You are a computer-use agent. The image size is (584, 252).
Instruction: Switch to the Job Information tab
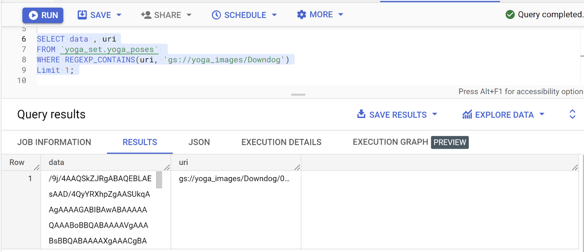(54, 142)
